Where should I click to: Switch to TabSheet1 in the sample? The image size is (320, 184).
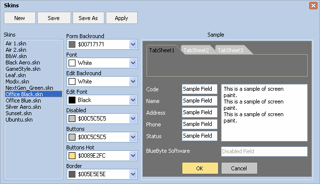162,50
